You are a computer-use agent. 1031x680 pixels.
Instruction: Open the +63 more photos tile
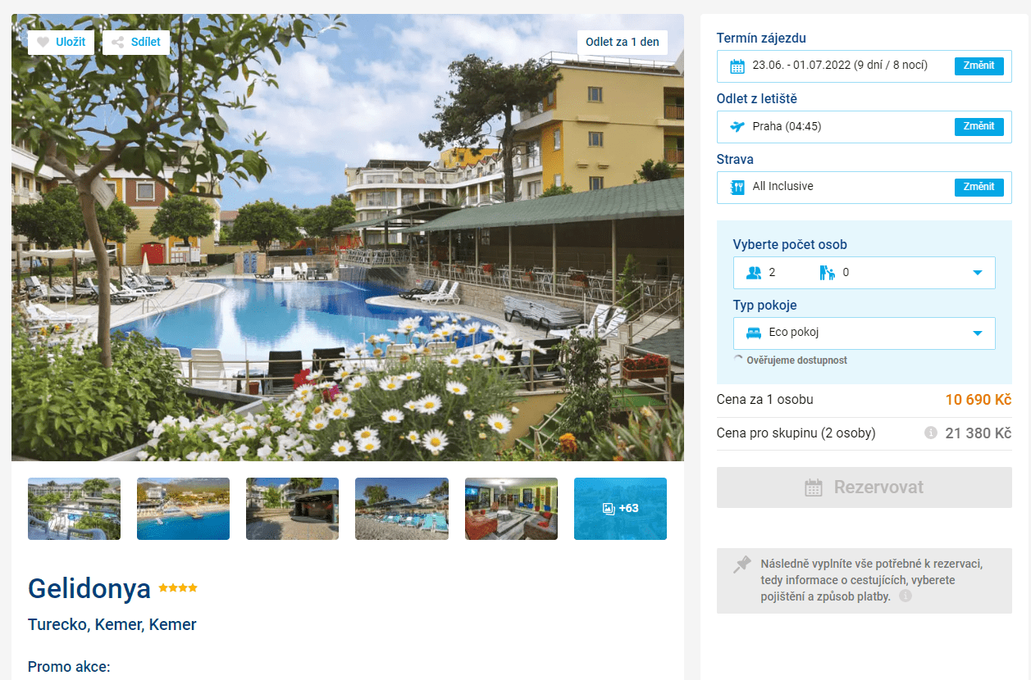620,509
